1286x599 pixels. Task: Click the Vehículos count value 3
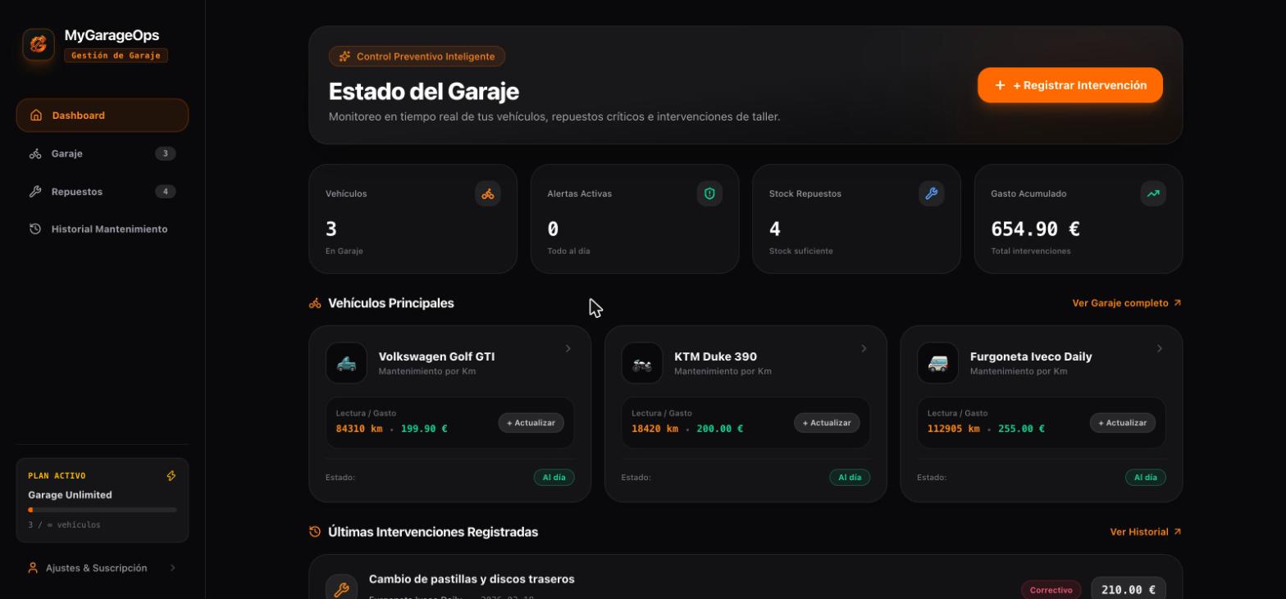(x=331, y=229)
